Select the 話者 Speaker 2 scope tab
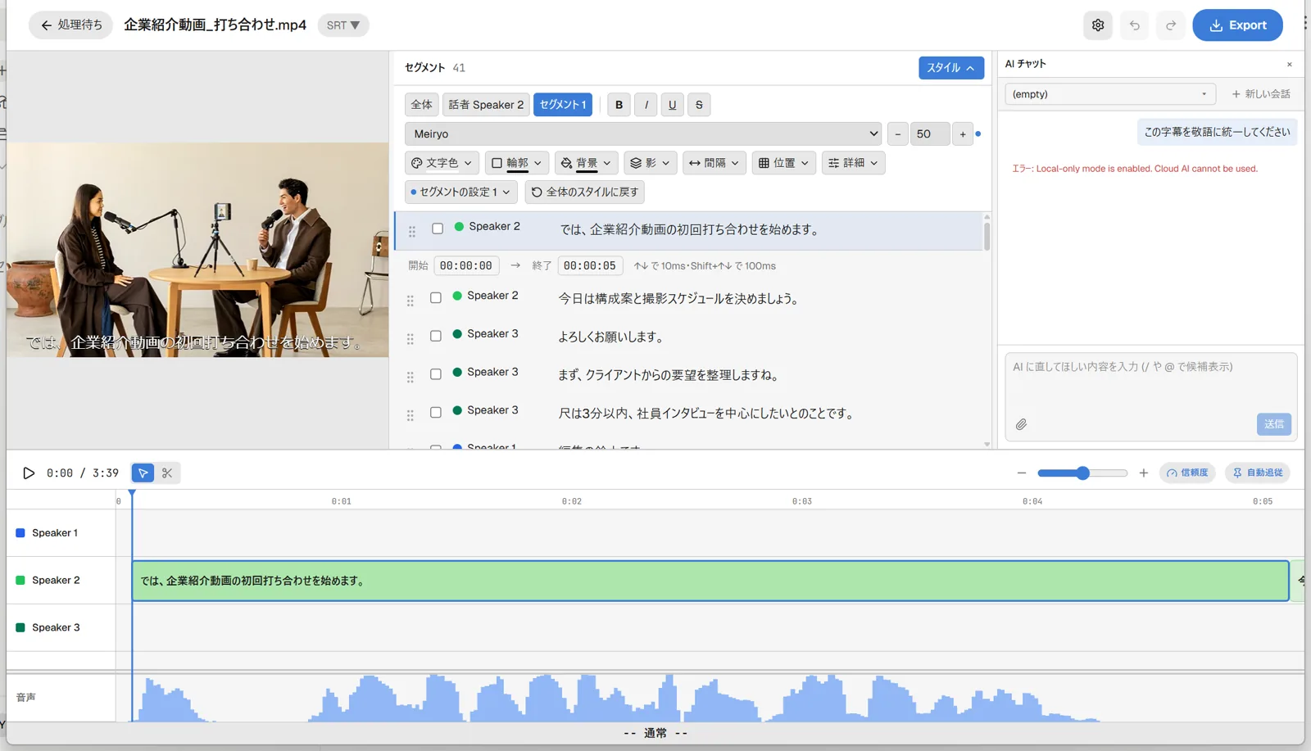 click(x=486, y=105)
